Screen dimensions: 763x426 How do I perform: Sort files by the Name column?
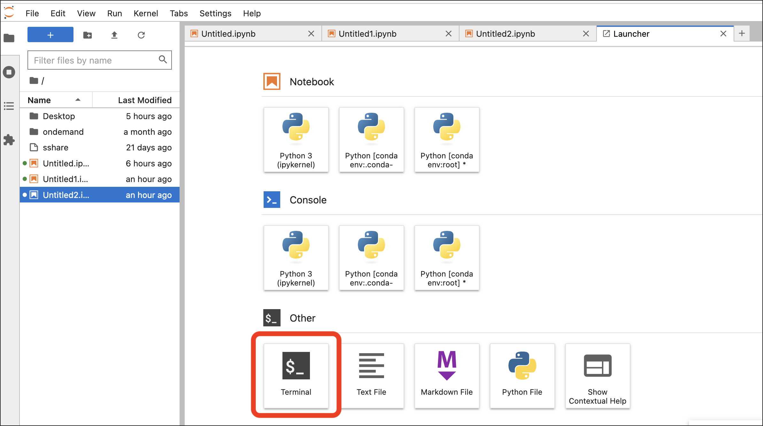click(40, 100)
